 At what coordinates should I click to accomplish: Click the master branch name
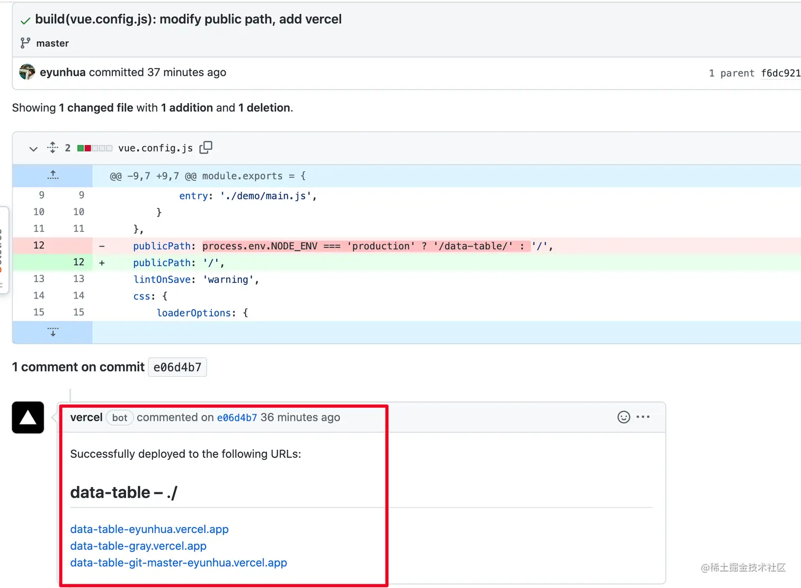52,43
